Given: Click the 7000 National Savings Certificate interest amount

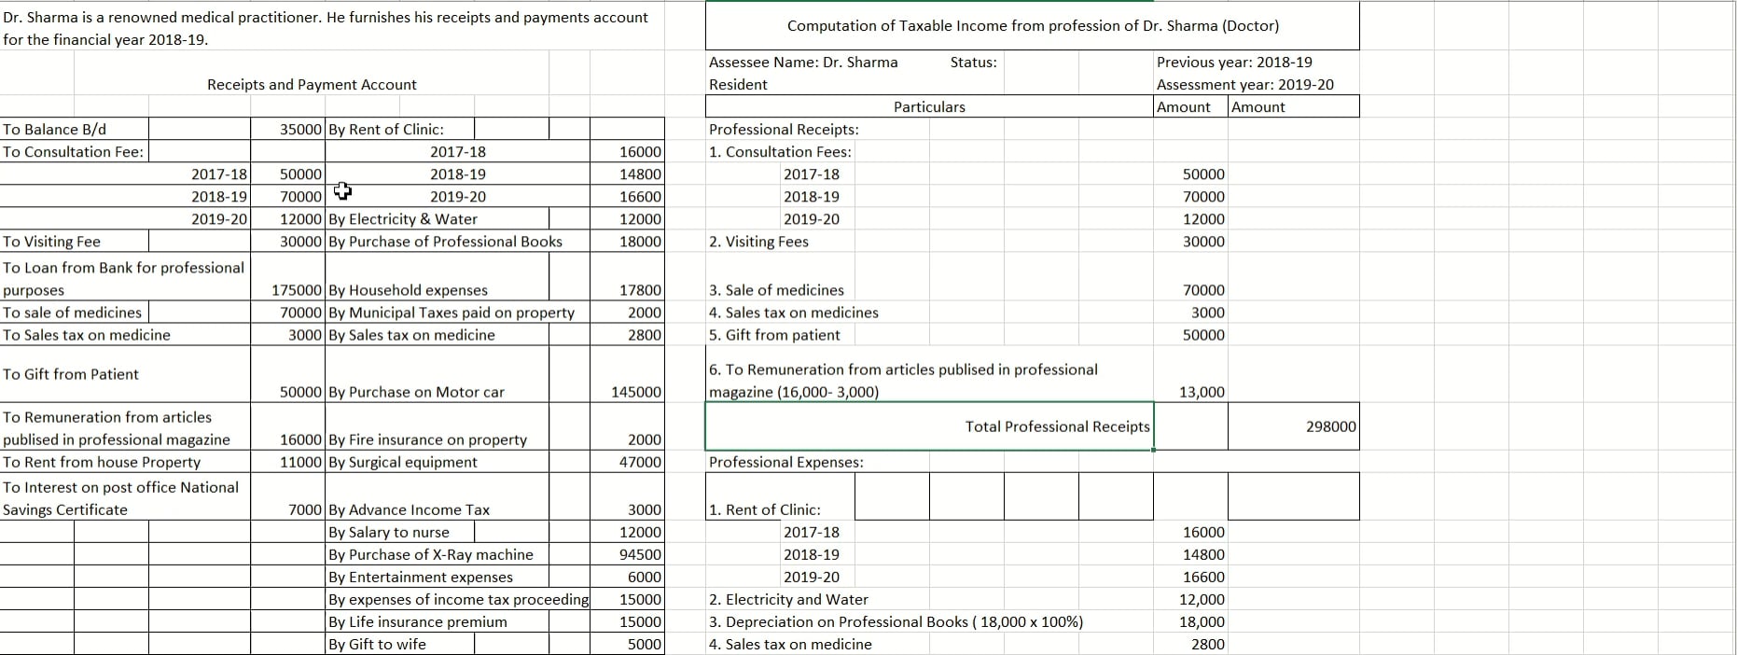Looking at the screenshot, I should [306, 509].
